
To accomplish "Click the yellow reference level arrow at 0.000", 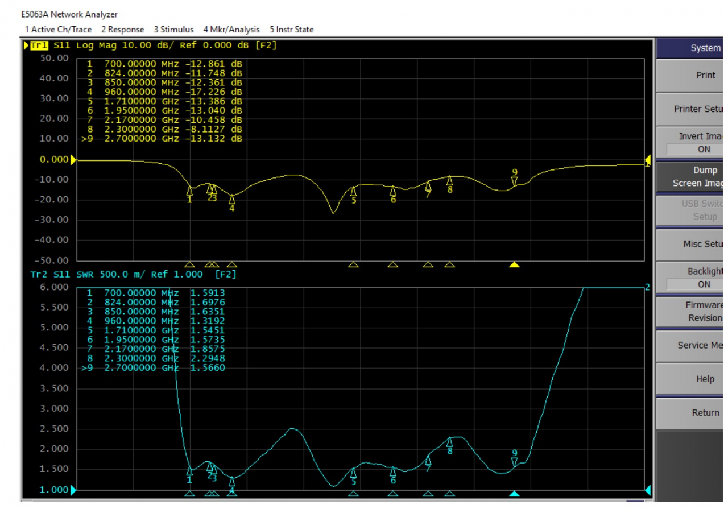I will (x=73, y=160).
